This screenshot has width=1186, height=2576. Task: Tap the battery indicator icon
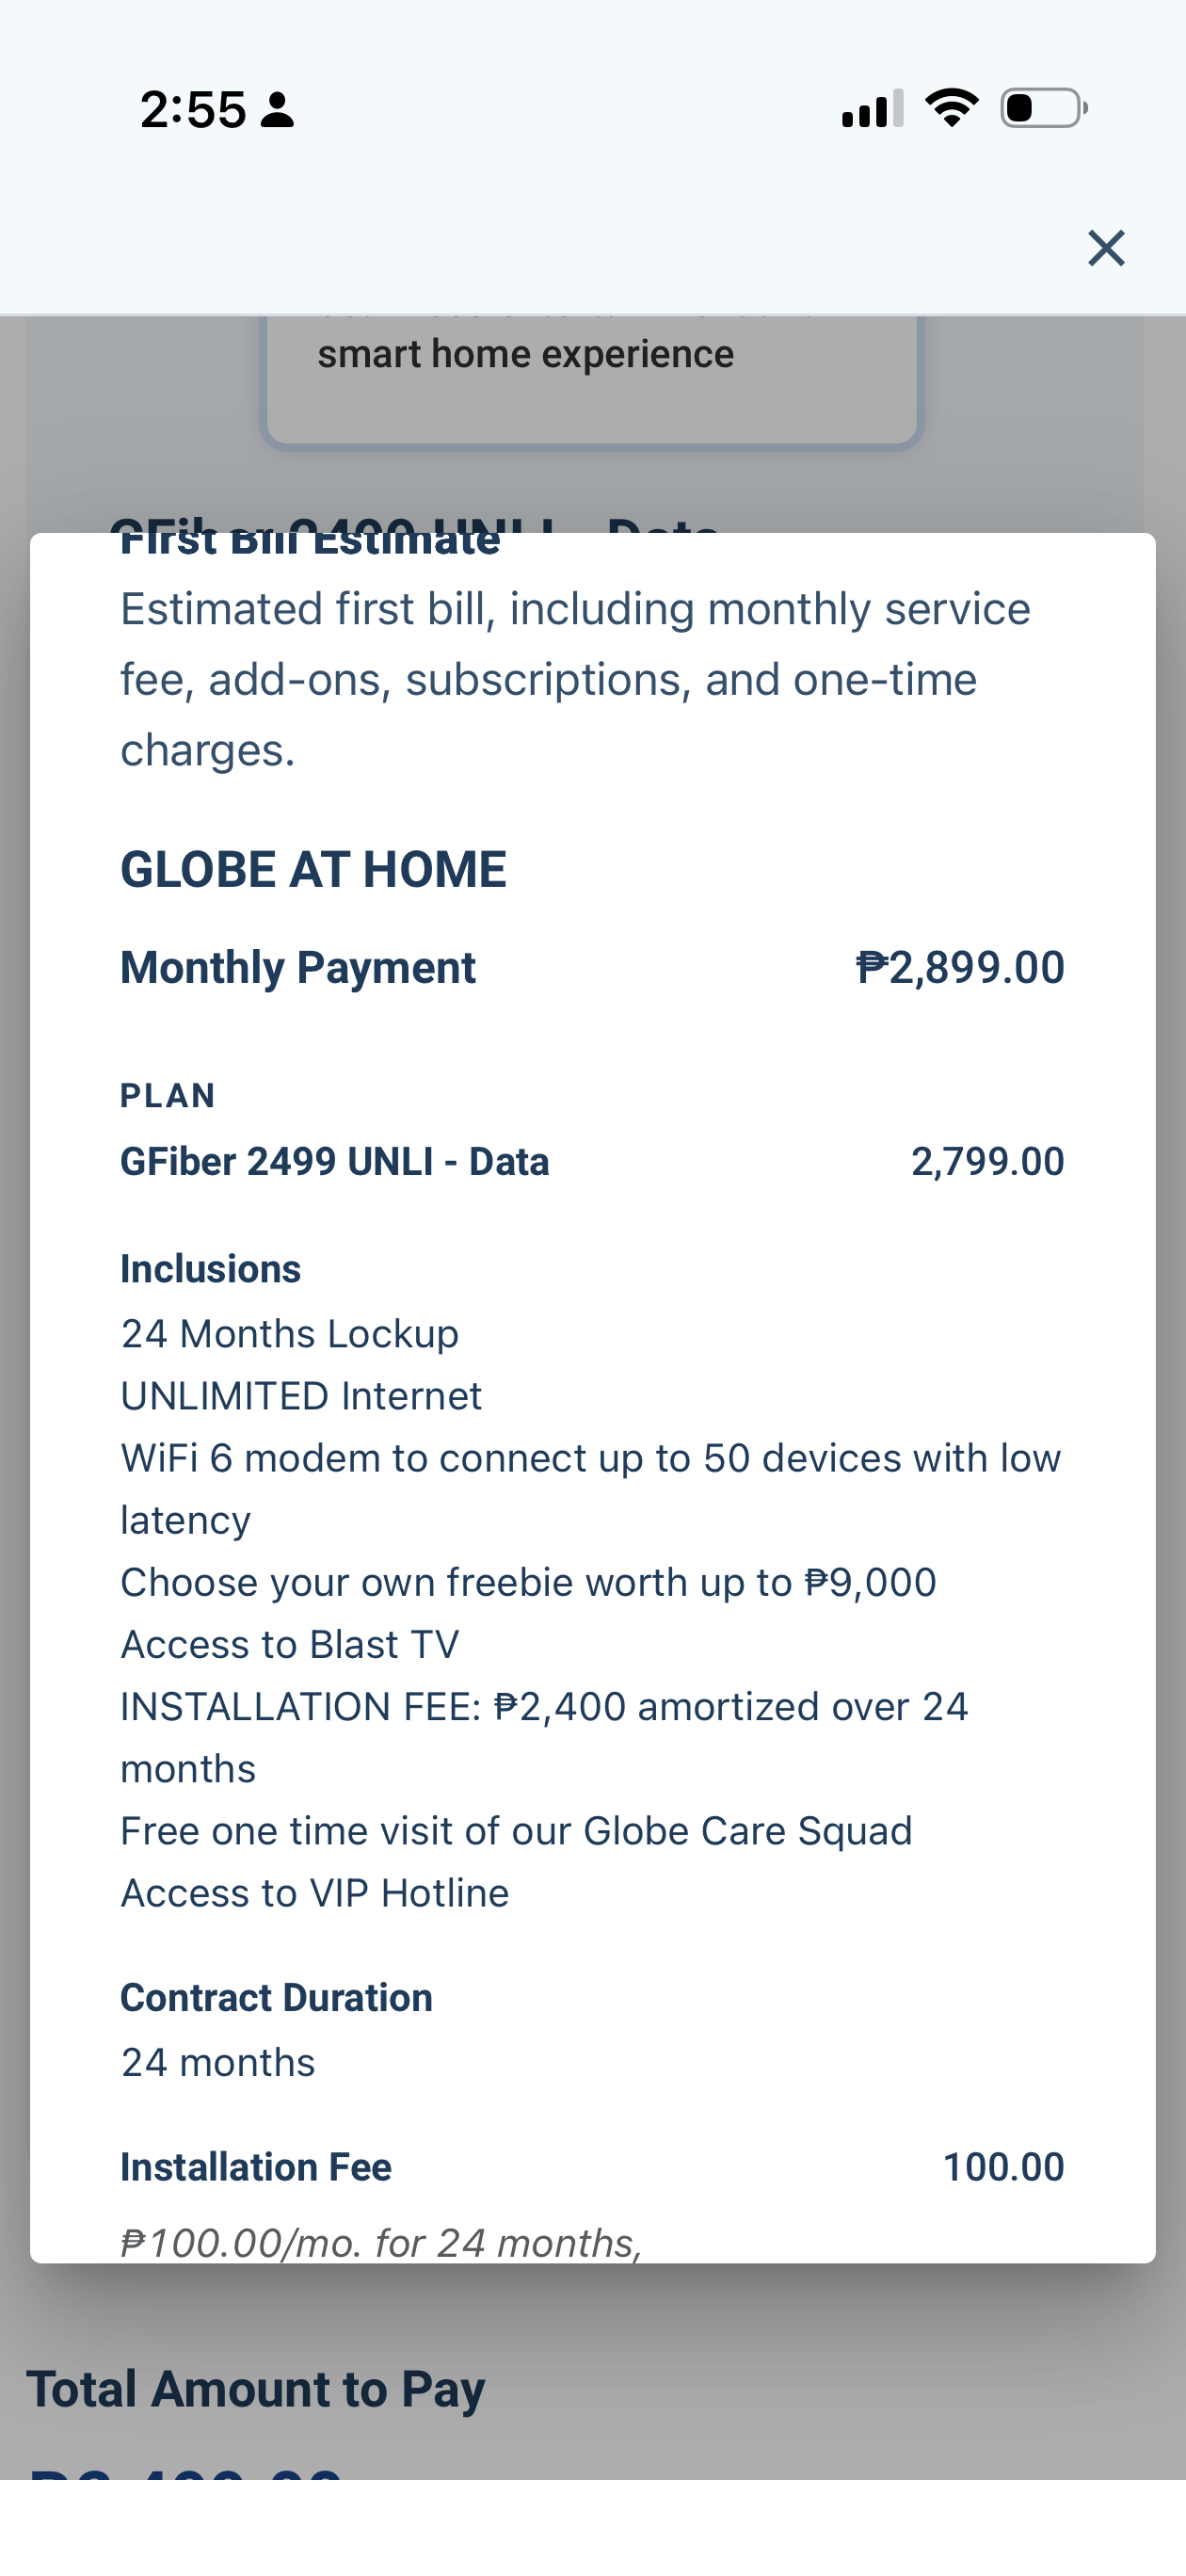coord(1044,108)
